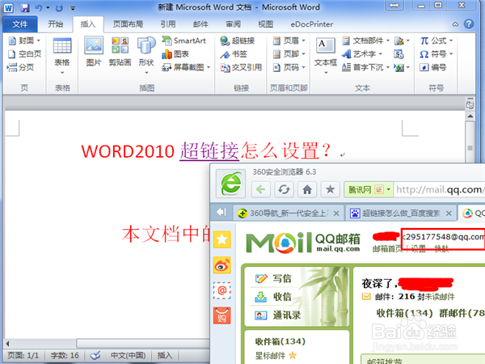Insert a Bookmark (书签)

[x=234, y=54]
